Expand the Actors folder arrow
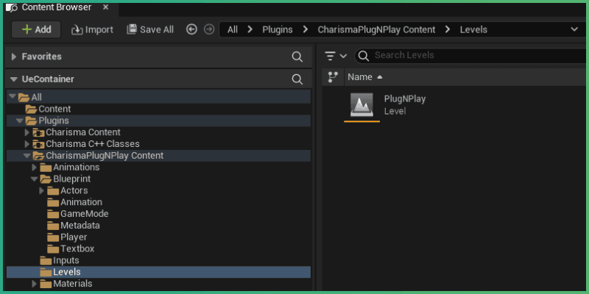This screenshot has height=294, width=589. click(x=41, y=190)
